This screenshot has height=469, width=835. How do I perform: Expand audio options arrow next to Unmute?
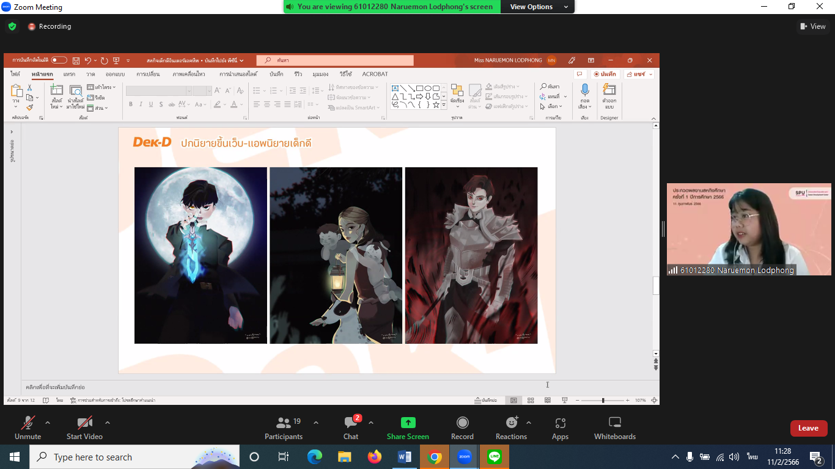48,423
